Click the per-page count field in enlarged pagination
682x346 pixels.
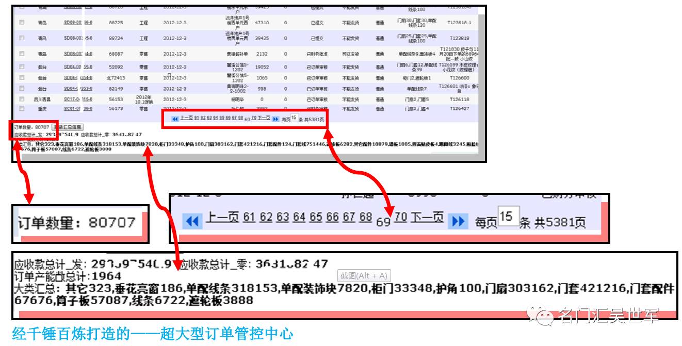[508, 217]
